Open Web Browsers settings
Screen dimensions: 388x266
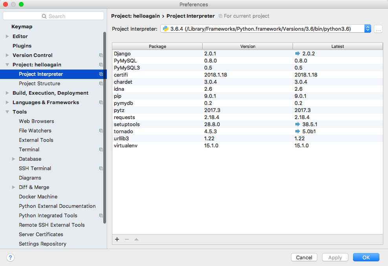37,121
